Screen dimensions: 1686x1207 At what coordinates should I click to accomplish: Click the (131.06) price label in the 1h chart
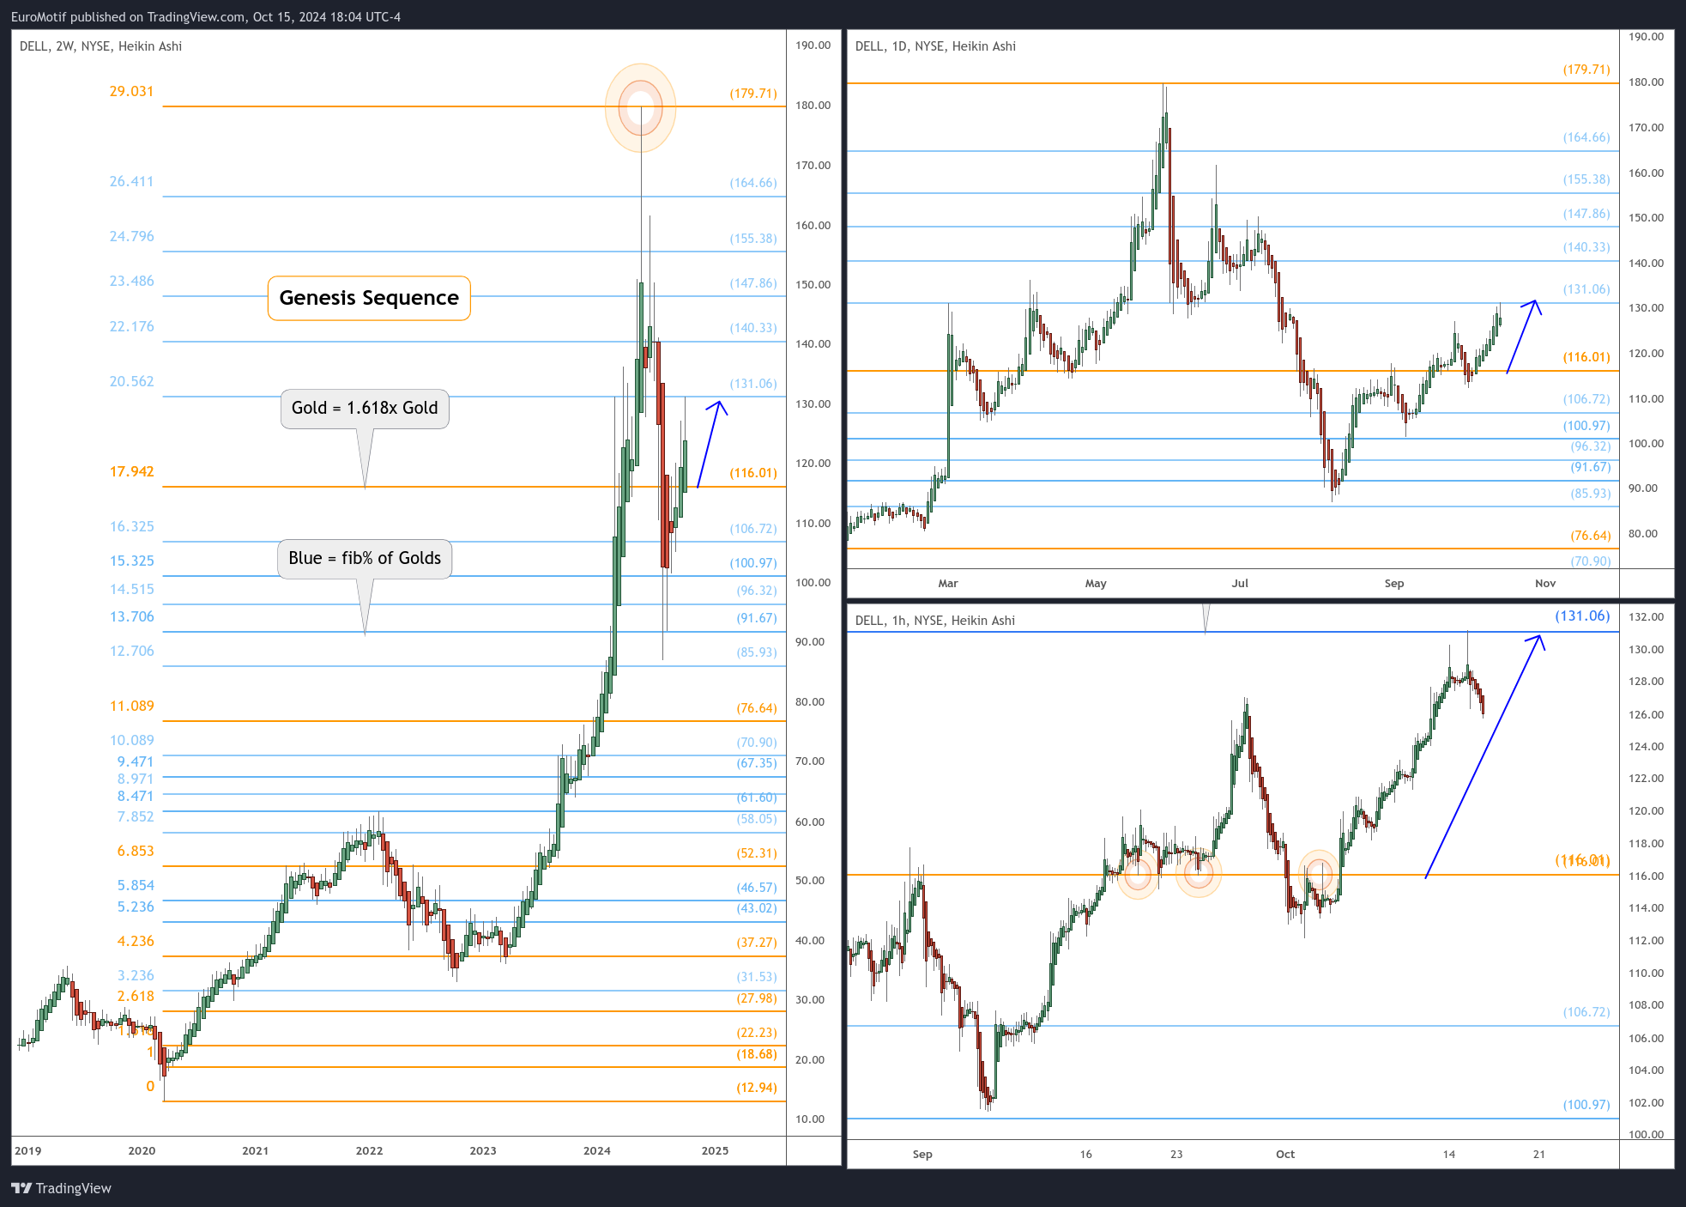[x=1582, y=616]
